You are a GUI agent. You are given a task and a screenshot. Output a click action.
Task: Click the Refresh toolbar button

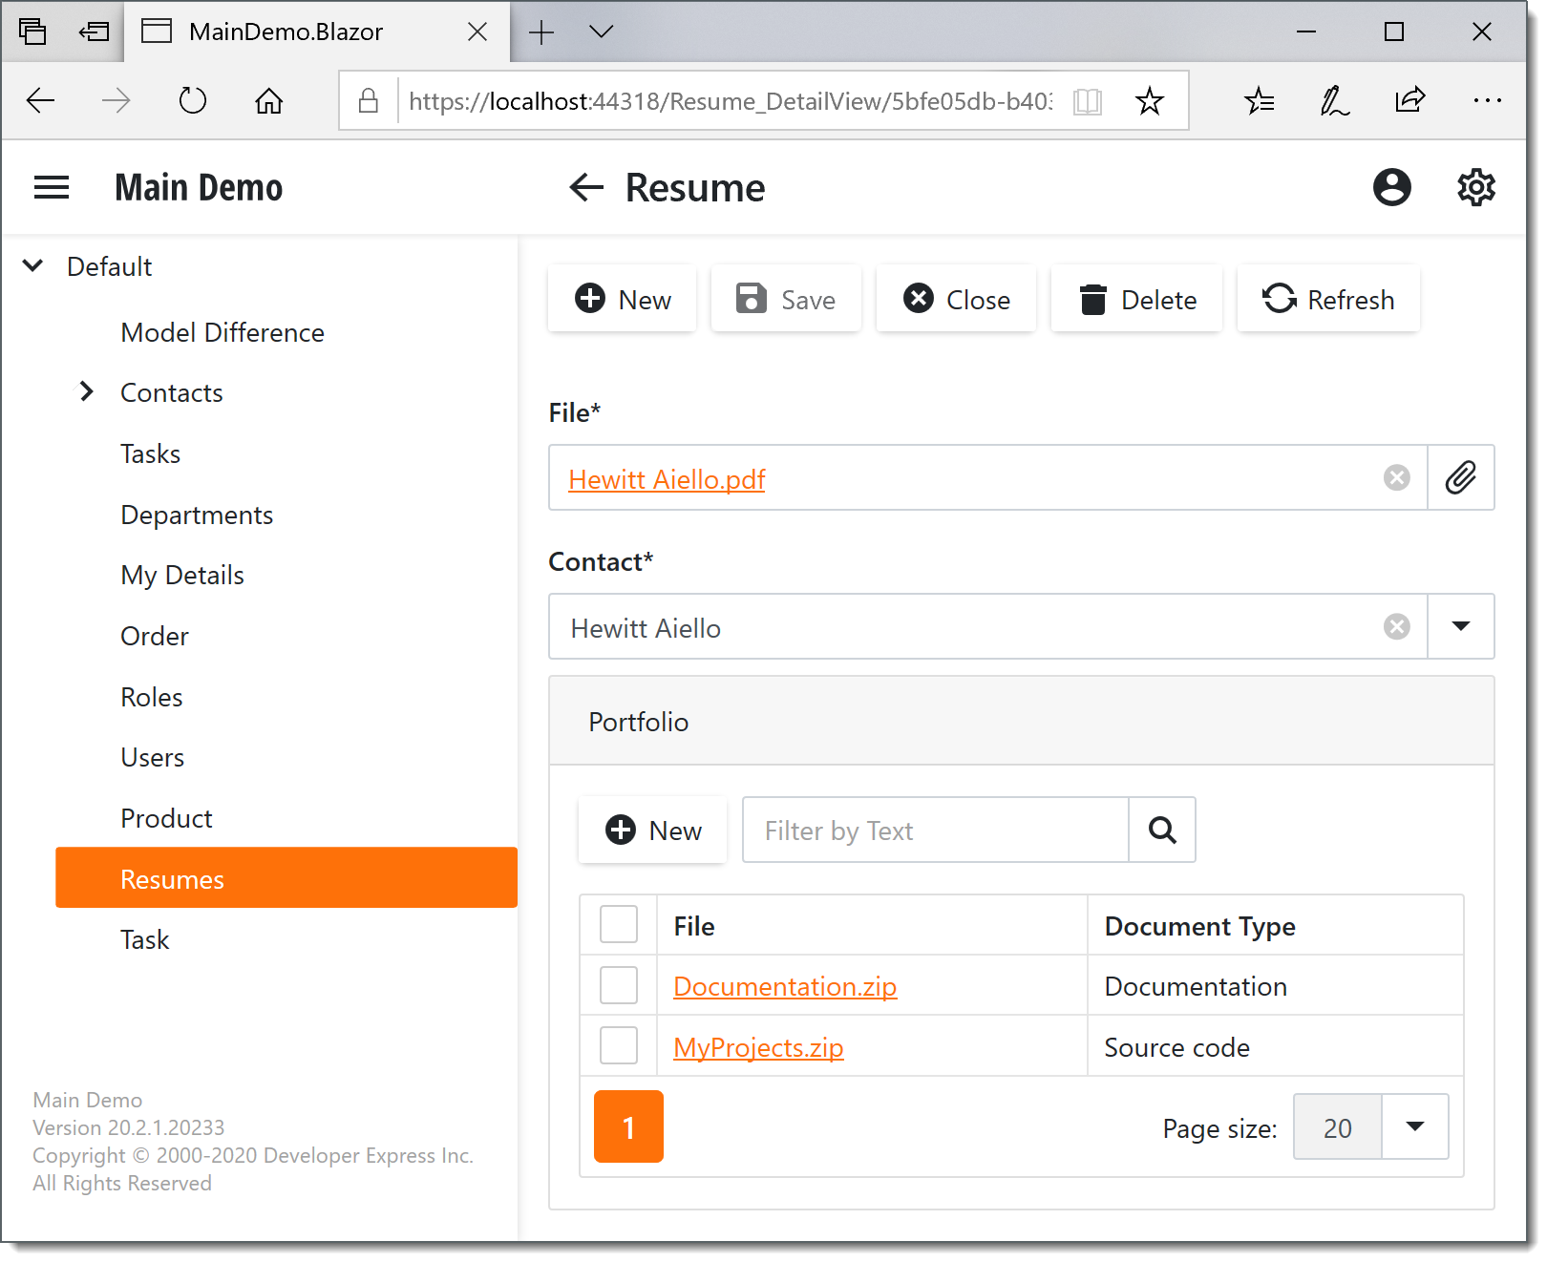click(x=1327, y=300)
